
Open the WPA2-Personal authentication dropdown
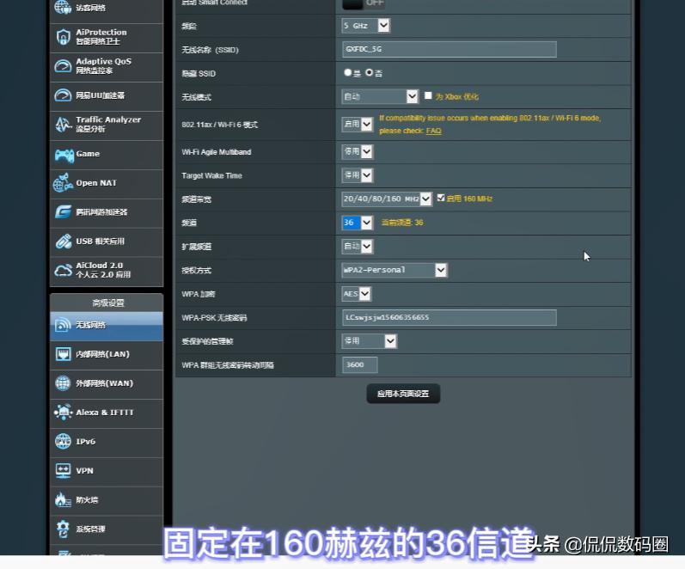pyautogui.click(x=394, y=270)
